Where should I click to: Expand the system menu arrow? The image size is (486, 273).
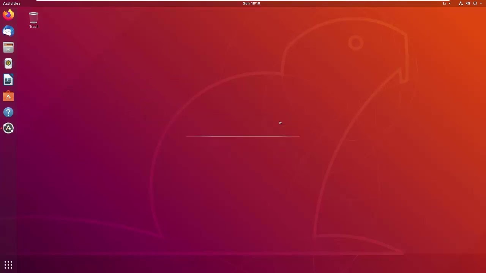point(481,3)
